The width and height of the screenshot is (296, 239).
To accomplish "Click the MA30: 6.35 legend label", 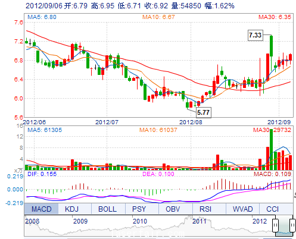I will (x=275, y=17).
